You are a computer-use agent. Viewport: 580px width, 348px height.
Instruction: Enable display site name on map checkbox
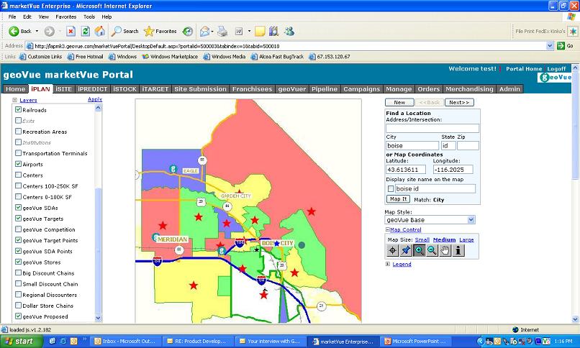(x=391, y=189)
